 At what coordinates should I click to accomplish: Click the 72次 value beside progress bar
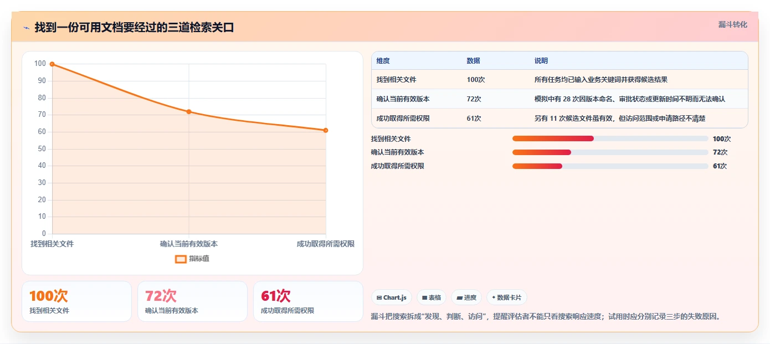coord(720,152)
